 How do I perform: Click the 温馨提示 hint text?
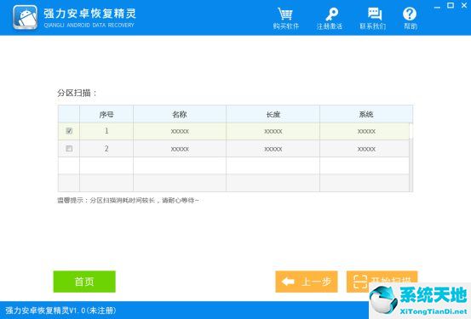128,200
